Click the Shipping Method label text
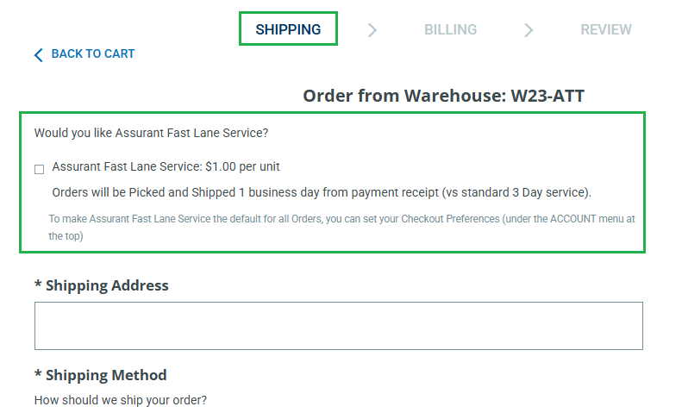The height and width of the screenshot is (419, 682). pos(106,375)
